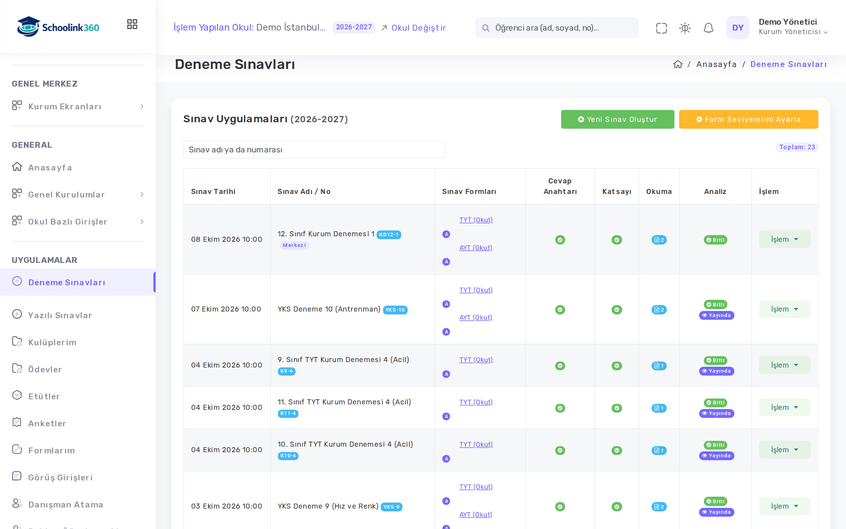Focus the Sınav adı ya da numarası field

pos(314,150)
